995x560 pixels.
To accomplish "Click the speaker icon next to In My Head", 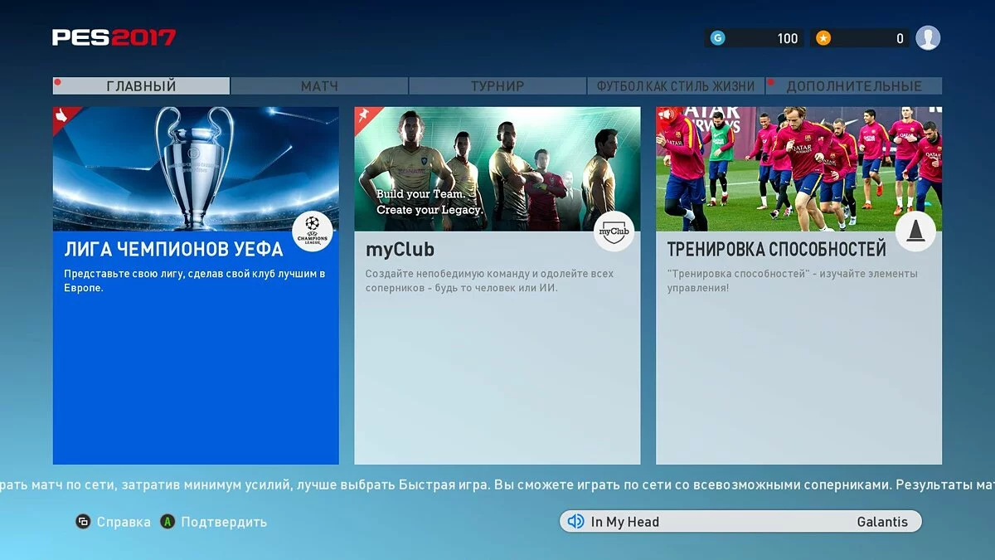I will point(576,522).
